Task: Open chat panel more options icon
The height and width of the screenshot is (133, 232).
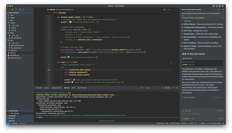Action: click(221, 10)
